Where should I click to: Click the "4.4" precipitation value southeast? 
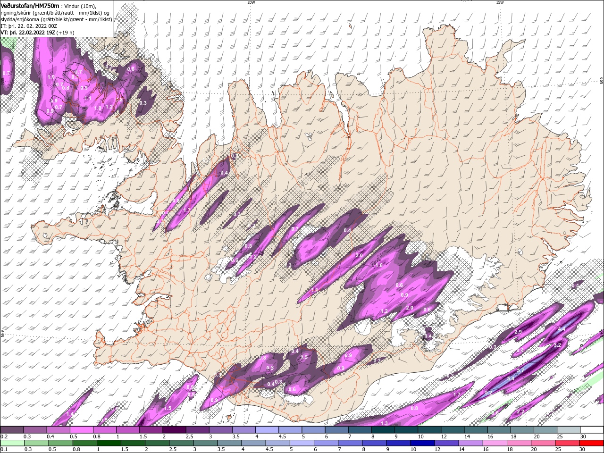(x=562, y=329)
